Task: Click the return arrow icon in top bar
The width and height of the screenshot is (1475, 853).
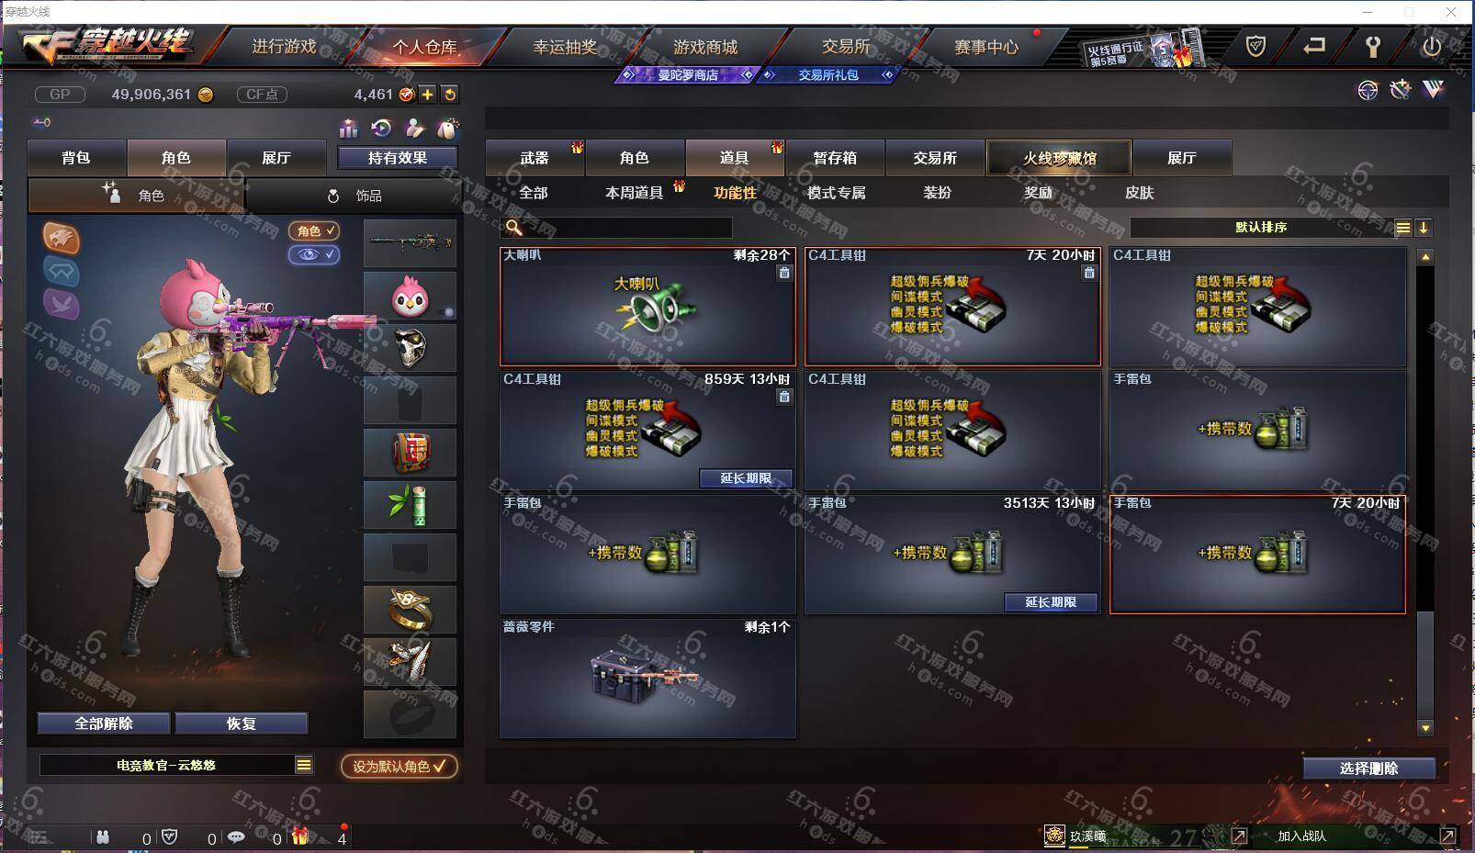Action: (x=1313, y=46)
